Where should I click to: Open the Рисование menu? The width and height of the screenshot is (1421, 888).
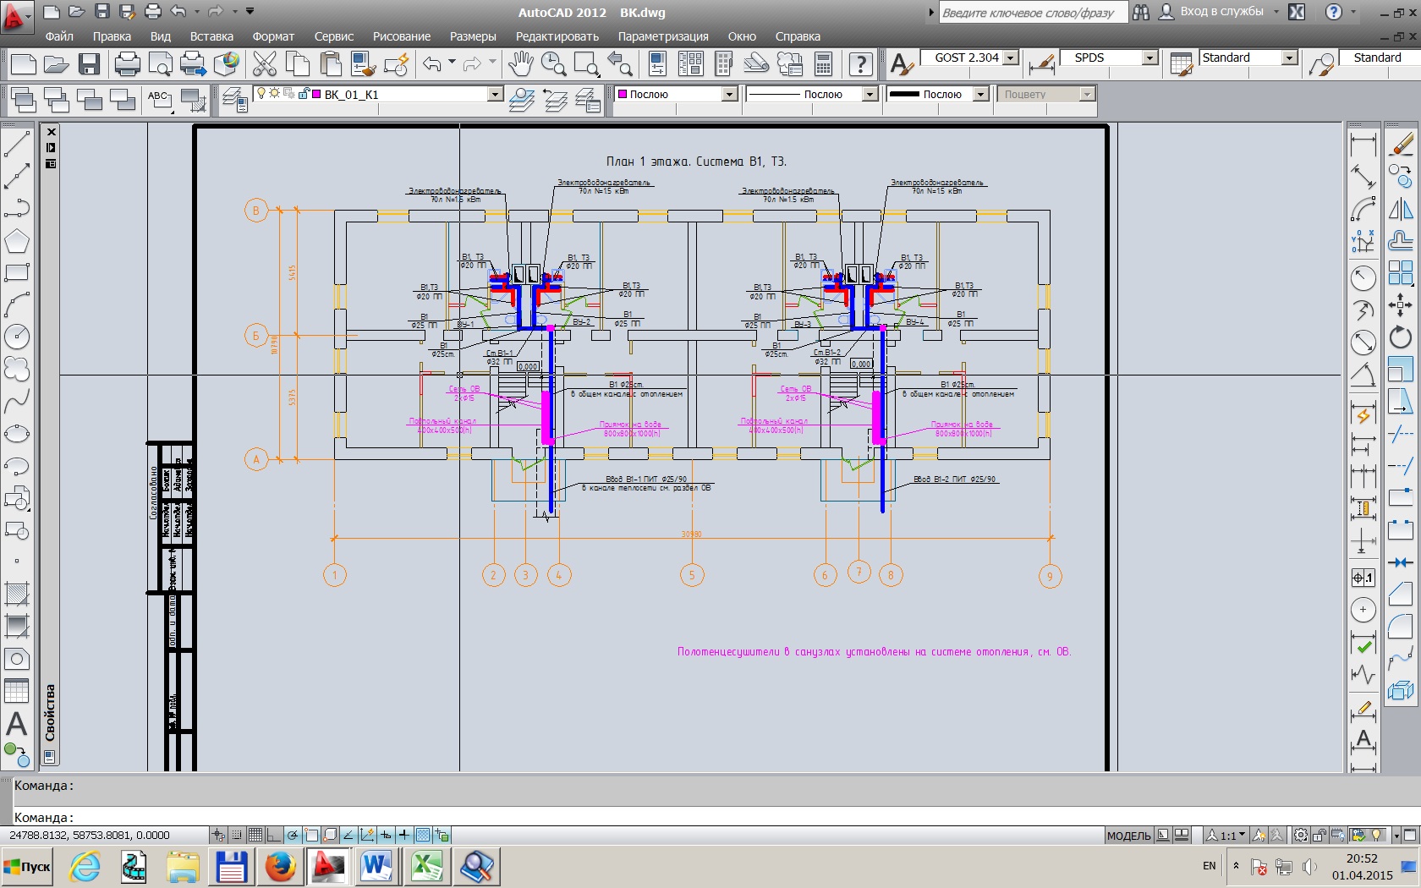pos(402,36)
